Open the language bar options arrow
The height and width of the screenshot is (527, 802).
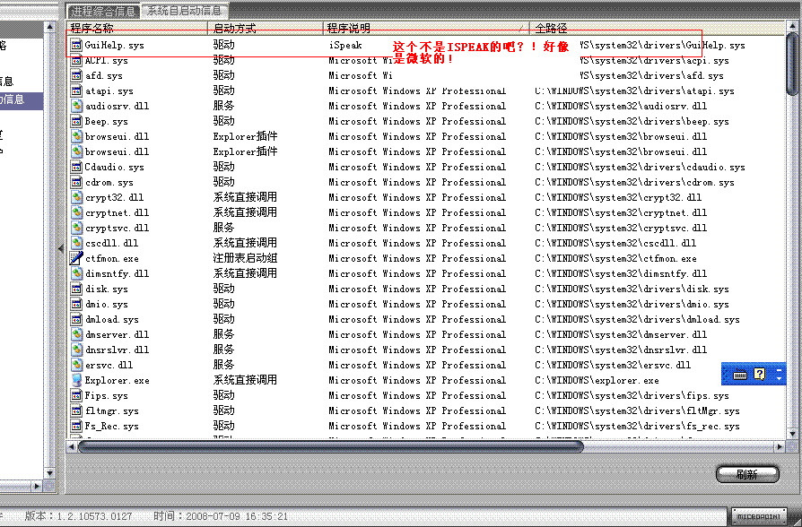pyautogui.click(x=779, y=379)
